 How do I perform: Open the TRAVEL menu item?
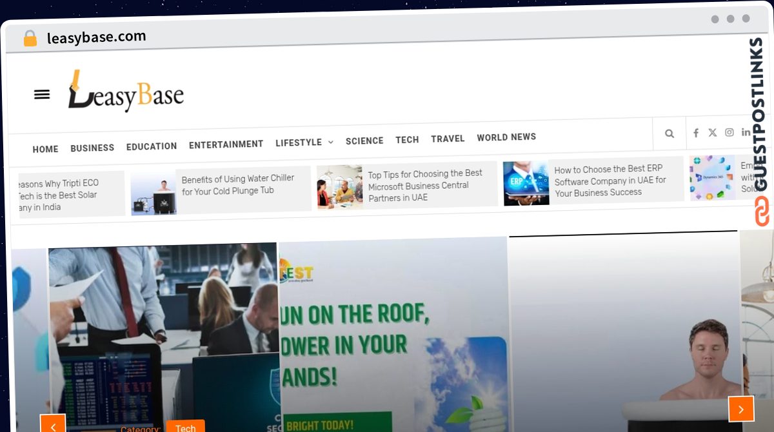448,139
